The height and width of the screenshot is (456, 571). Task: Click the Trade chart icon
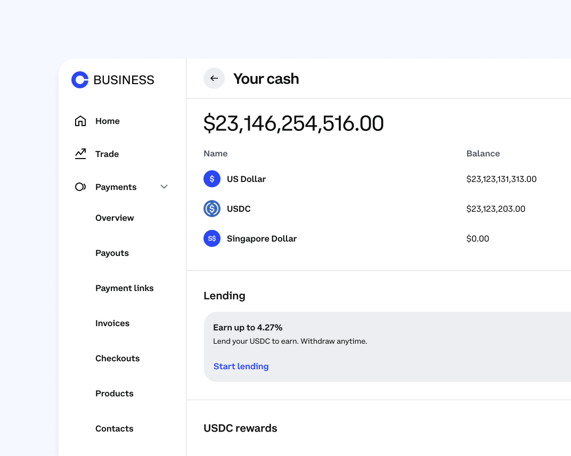click(80, 154)
